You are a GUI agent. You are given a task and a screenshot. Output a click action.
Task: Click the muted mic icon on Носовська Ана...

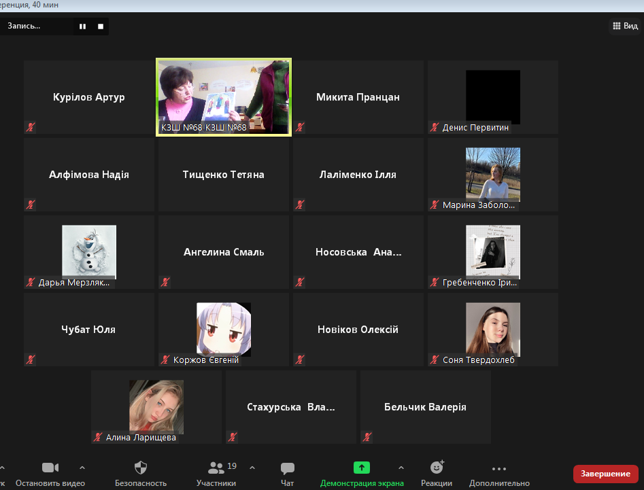pyautogui.click(x=300, y=282)
